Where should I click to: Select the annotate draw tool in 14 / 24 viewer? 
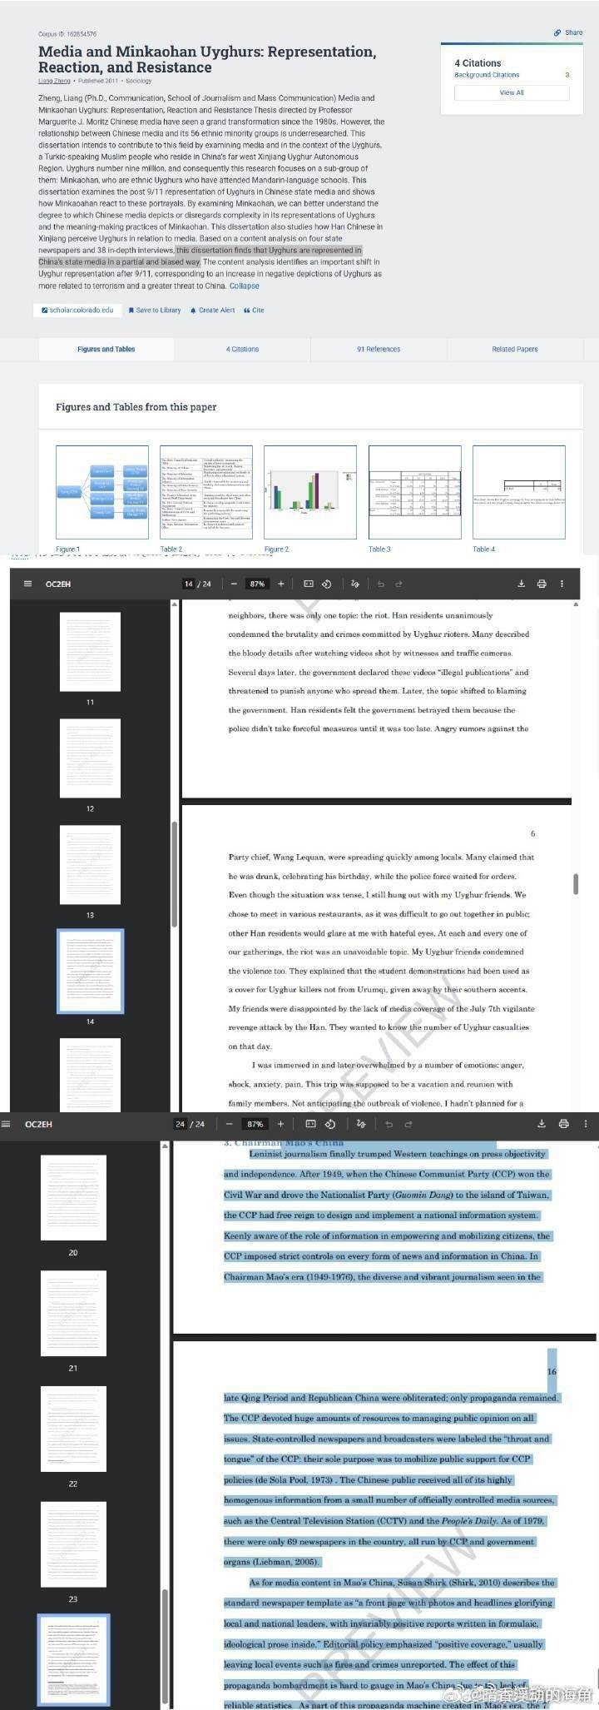[355, 584]
